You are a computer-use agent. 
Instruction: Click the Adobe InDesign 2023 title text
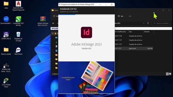click(86, 44)
